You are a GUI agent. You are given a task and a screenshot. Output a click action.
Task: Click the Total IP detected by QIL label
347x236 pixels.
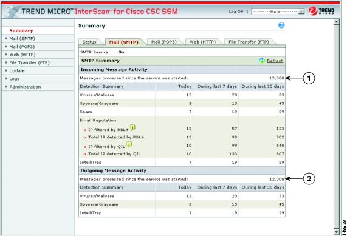tap(114, 154)
